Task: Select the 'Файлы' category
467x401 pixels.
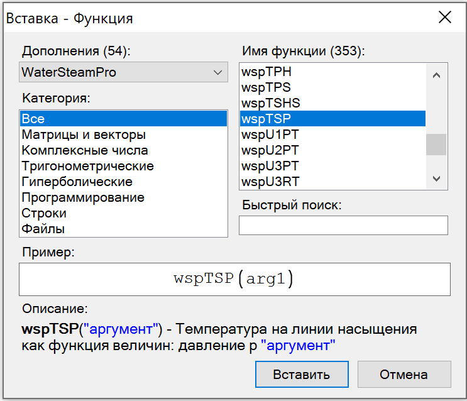Action: tap(43, 229)
